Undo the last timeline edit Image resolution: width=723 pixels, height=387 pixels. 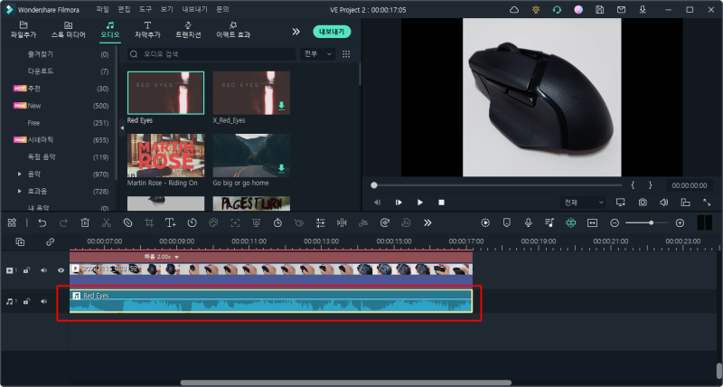(x=42, y=223)
